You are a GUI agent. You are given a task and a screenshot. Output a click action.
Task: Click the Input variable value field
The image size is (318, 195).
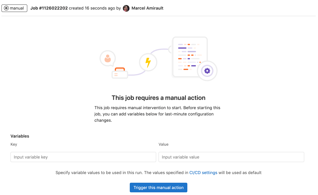coord(231,157)
